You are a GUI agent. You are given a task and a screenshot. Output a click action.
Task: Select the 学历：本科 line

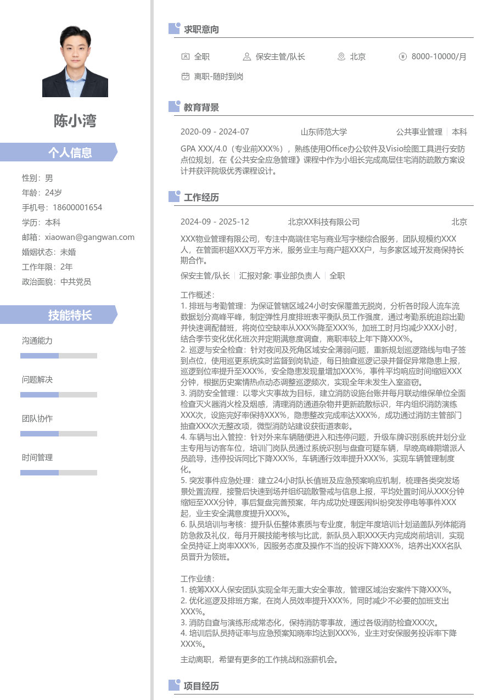pos(41,222)
